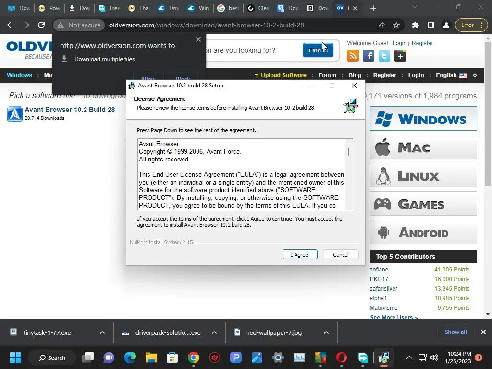Select the Mac platform banner

click(423, 147)
